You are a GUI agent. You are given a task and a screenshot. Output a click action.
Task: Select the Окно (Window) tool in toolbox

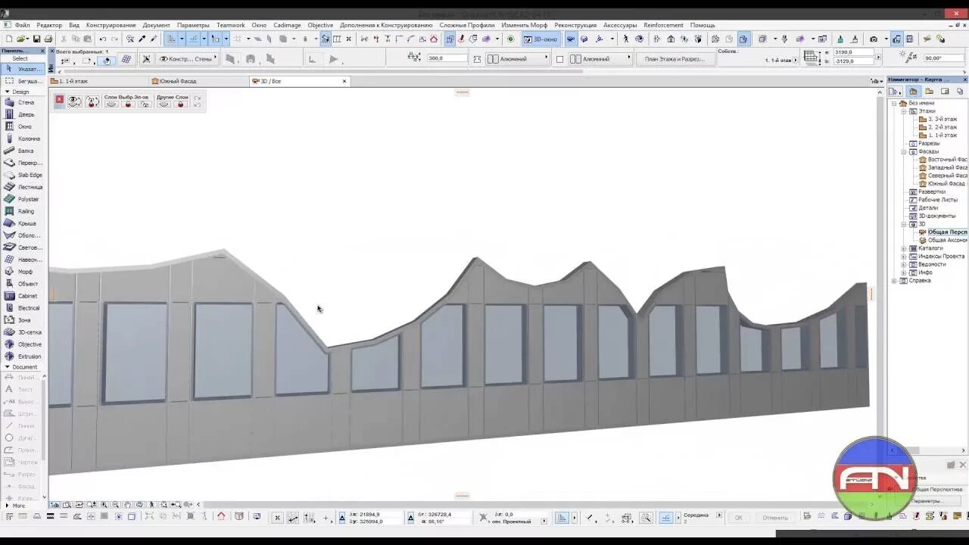[23, 126]
